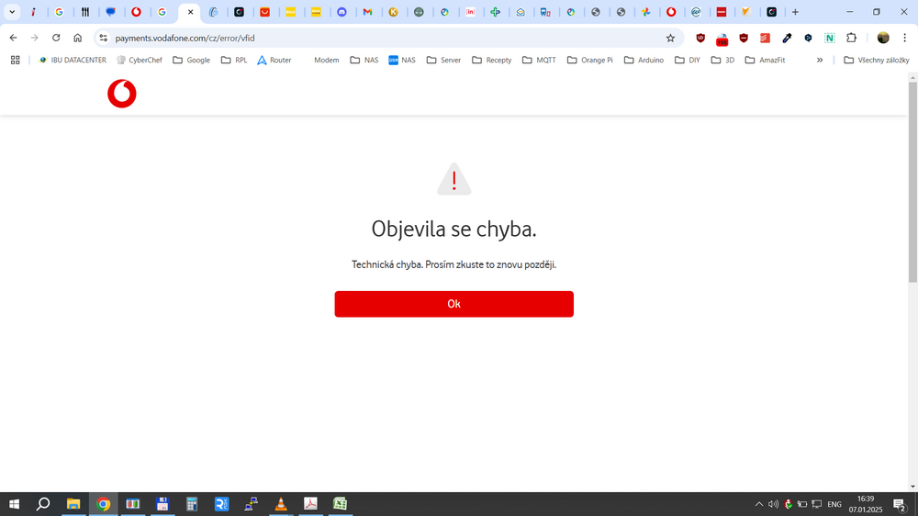Screen dimensions: 918x516
Task: Close the active tab
Action: 190,12
